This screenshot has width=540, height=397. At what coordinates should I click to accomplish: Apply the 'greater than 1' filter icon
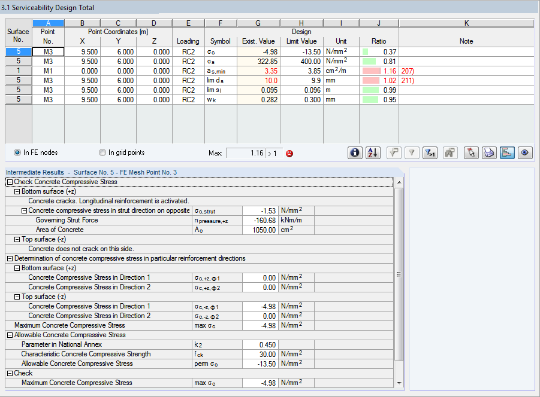pos(429,152)
